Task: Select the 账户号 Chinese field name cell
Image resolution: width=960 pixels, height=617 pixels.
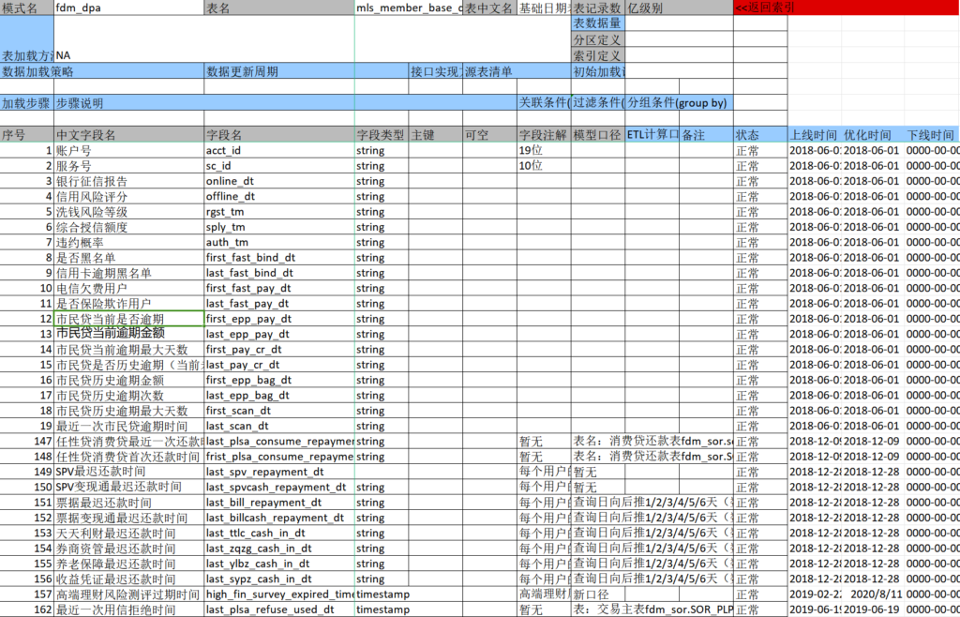Action: pos(128,150)
